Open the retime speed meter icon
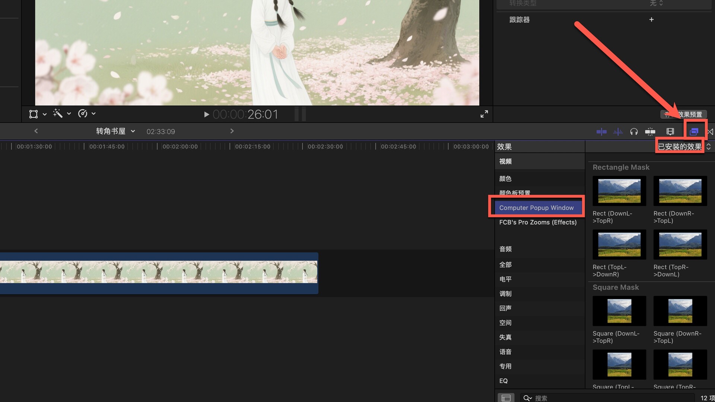 [x=83, y=114]
